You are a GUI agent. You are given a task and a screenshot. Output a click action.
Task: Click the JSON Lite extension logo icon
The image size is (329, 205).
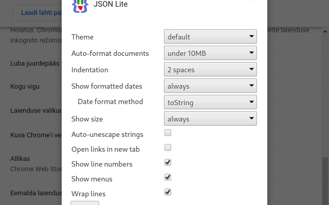coord(80,5)
